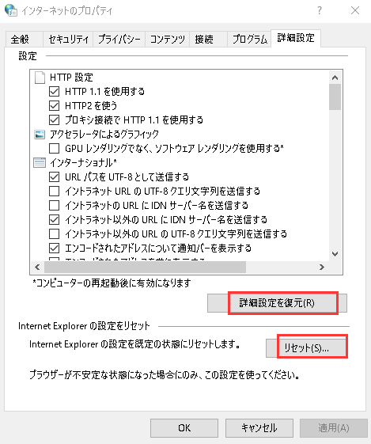Select the アクセラレータによるグラフィック heading text

[104, 135]
